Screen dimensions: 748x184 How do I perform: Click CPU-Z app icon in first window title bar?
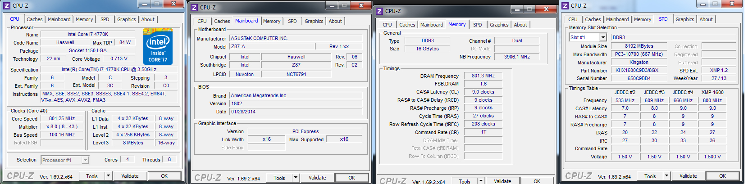pyautogui.click(x=7, y=5)
